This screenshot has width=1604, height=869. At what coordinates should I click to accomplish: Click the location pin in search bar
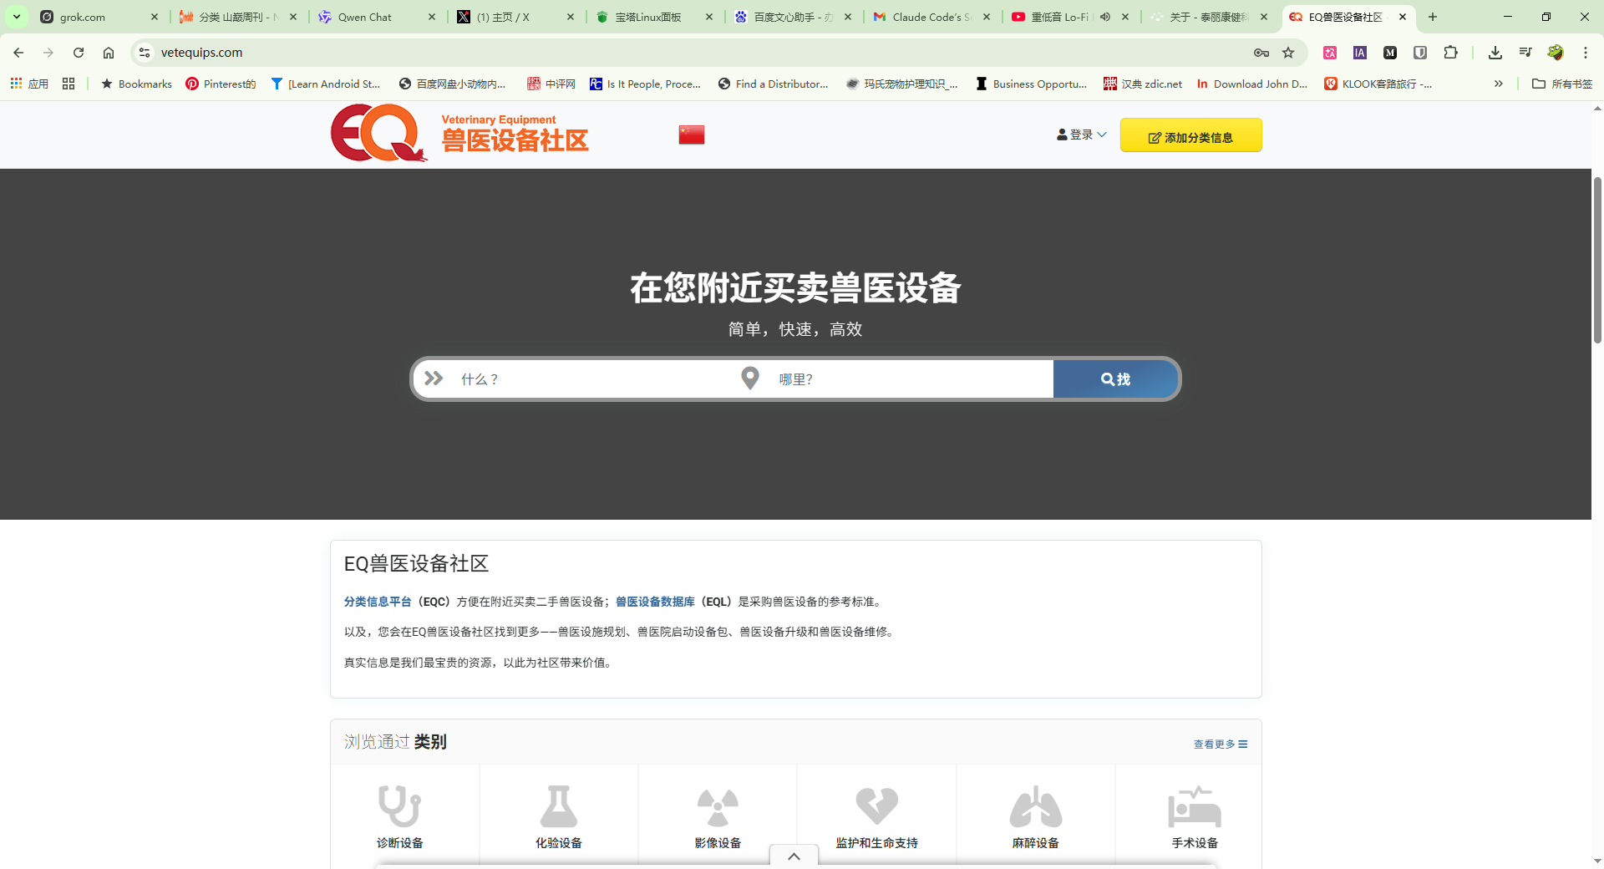tap(750, 378)
